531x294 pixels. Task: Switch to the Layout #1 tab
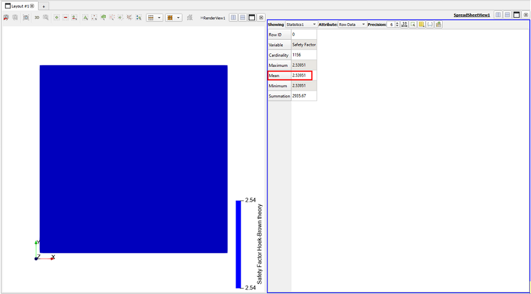click(20, 6)
